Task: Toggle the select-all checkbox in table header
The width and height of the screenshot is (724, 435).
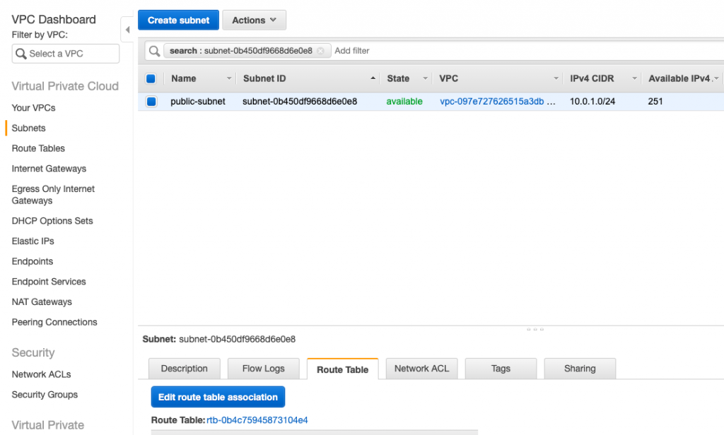Action: (151, 78)
